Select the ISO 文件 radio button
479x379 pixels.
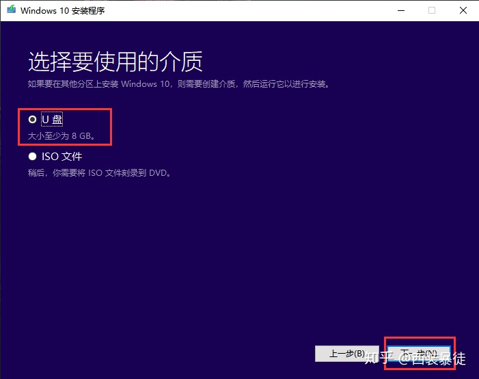click(32, 157)
